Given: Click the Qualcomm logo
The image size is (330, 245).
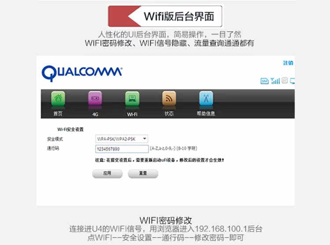Looking at the screenshot, I should [x=82, y=73].
